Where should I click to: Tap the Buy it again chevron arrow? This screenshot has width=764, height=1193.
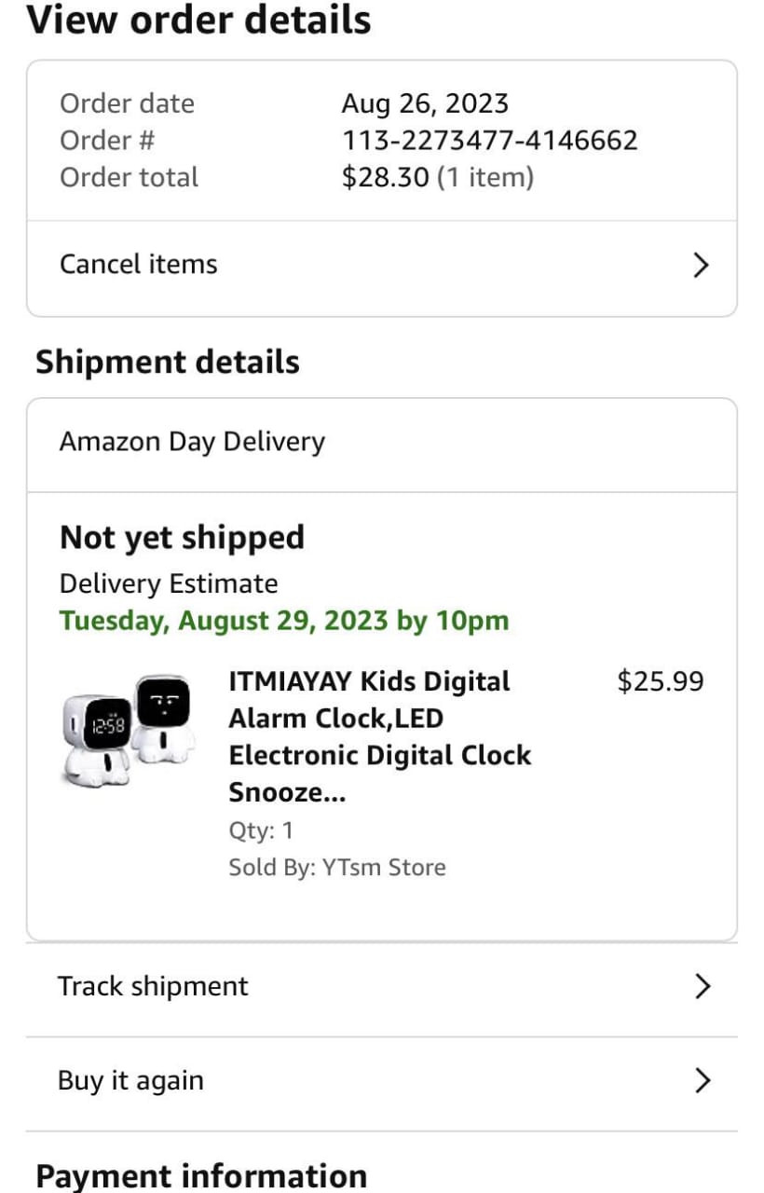(x=703, y=1080)
